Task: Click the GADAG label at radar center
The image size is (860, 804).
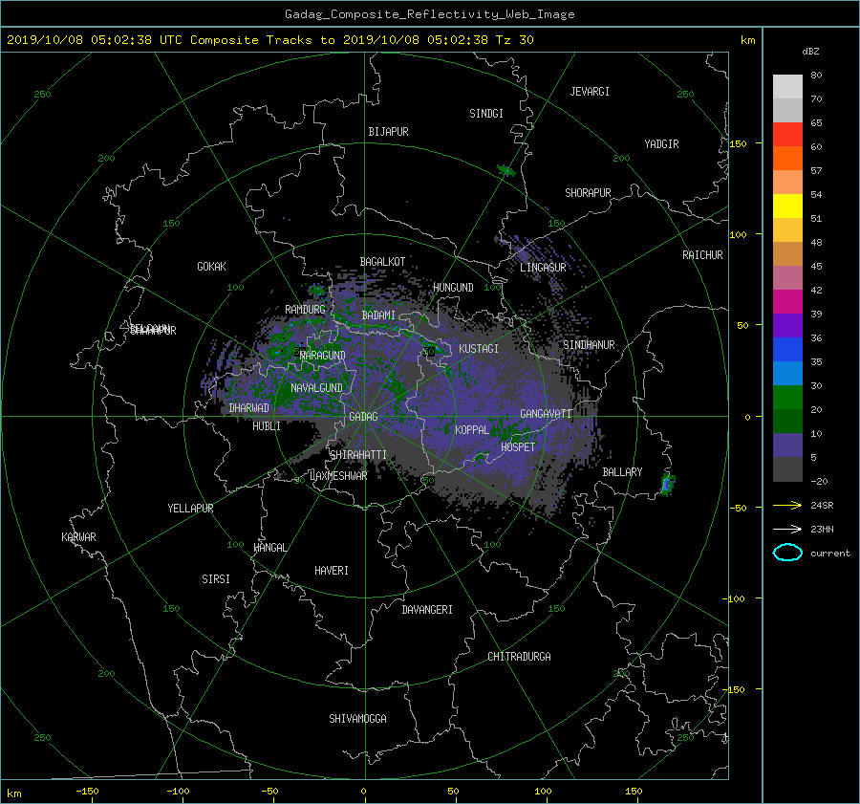Action: point(363,417)
